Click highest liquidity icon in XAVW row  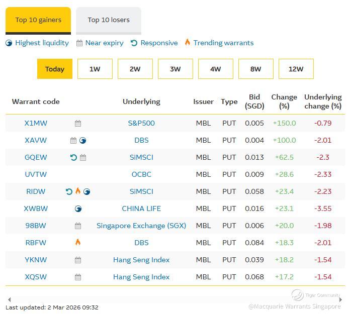[x=83, y=141]
